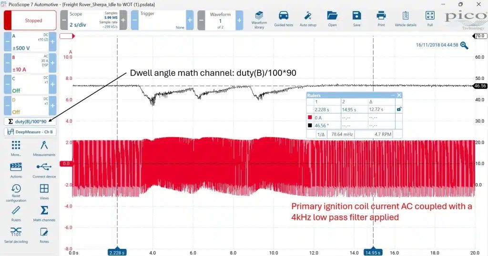Image resolution: width=488 pixels, height=256 pixels.
Task: Open Guided tests car icon
Action: pos(284,19)
